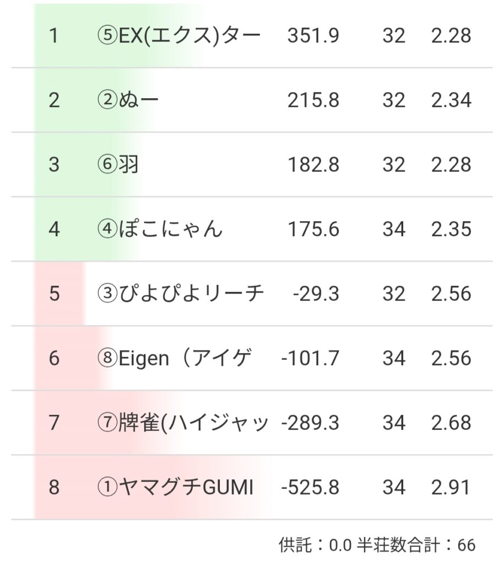Select the ①ヤマグチGUMI team
The image size is (504, 565).
[175, 487]
